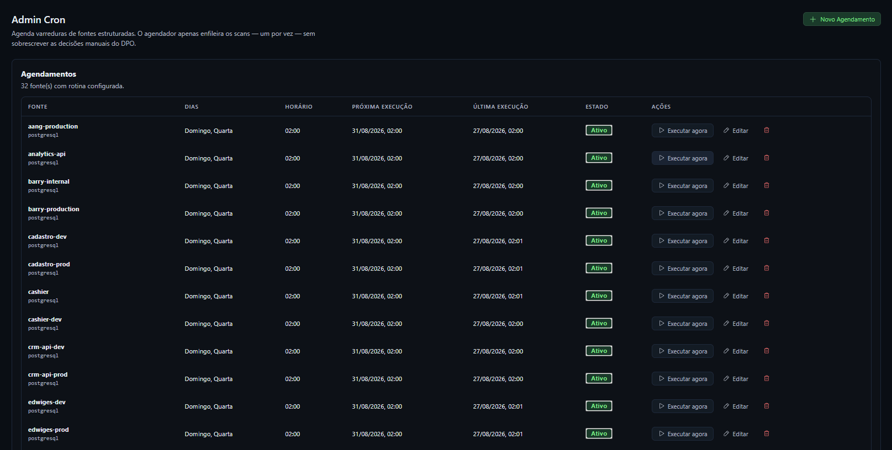Execute crm-api-prod scan now
Screen dimensions: 892x450
click(x=683, y=379)
